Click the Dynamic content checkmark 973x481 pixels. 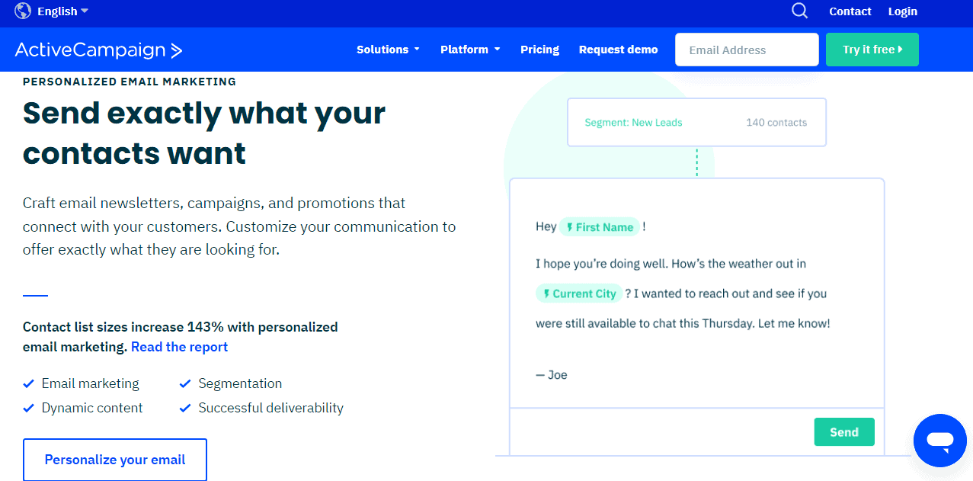(29, 408)
